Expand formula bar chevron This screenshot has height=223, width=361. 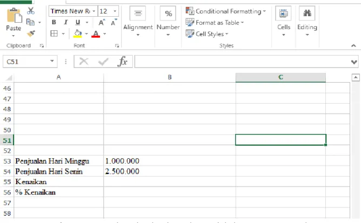[x=354, y=62]
